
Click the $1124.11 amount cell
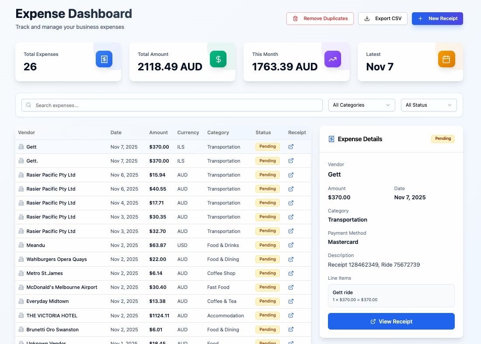pyautogui.click(x=159, y=316)
